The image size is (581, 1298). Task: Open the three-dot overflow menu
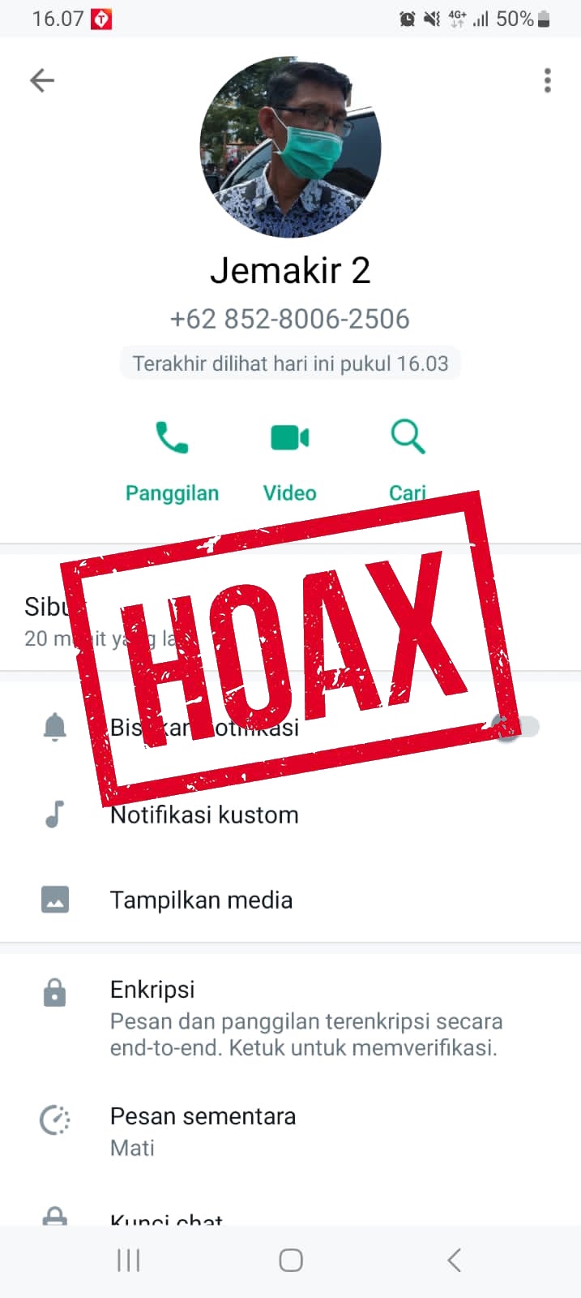(548, 80)
